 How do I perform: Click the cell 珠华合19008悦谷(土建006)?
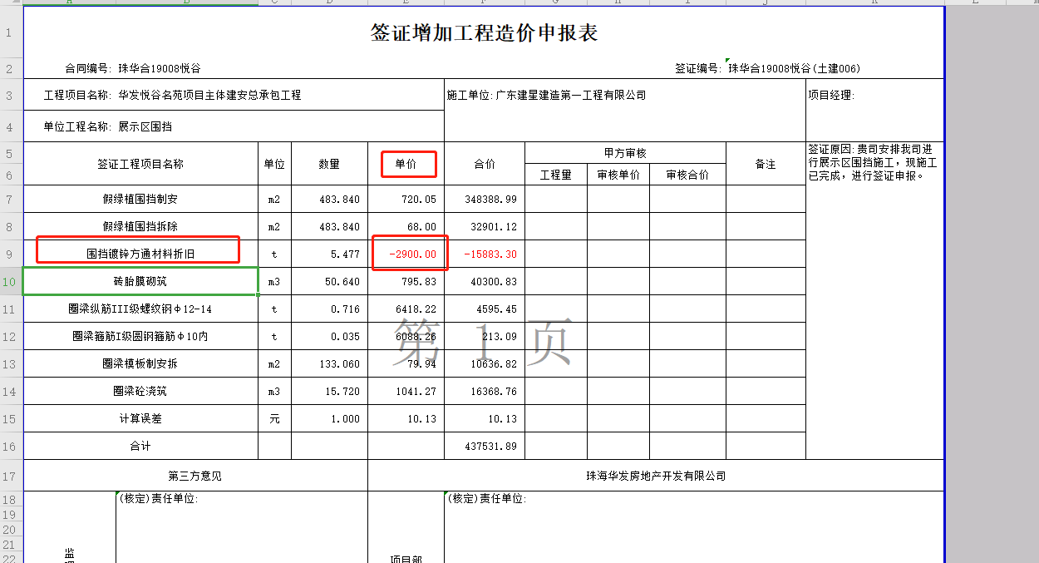pyautogui.click(x=794, y=69)
